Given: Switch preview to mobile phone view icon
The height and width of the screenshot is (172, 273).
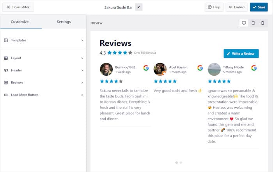Looking at the screenshot, I should coord(262,23).
